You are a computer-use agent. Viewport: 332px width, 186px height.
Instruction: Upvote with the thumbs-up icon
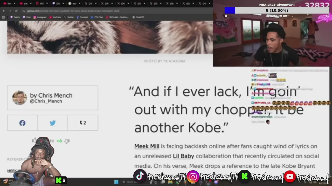click(x=34, y=141)
